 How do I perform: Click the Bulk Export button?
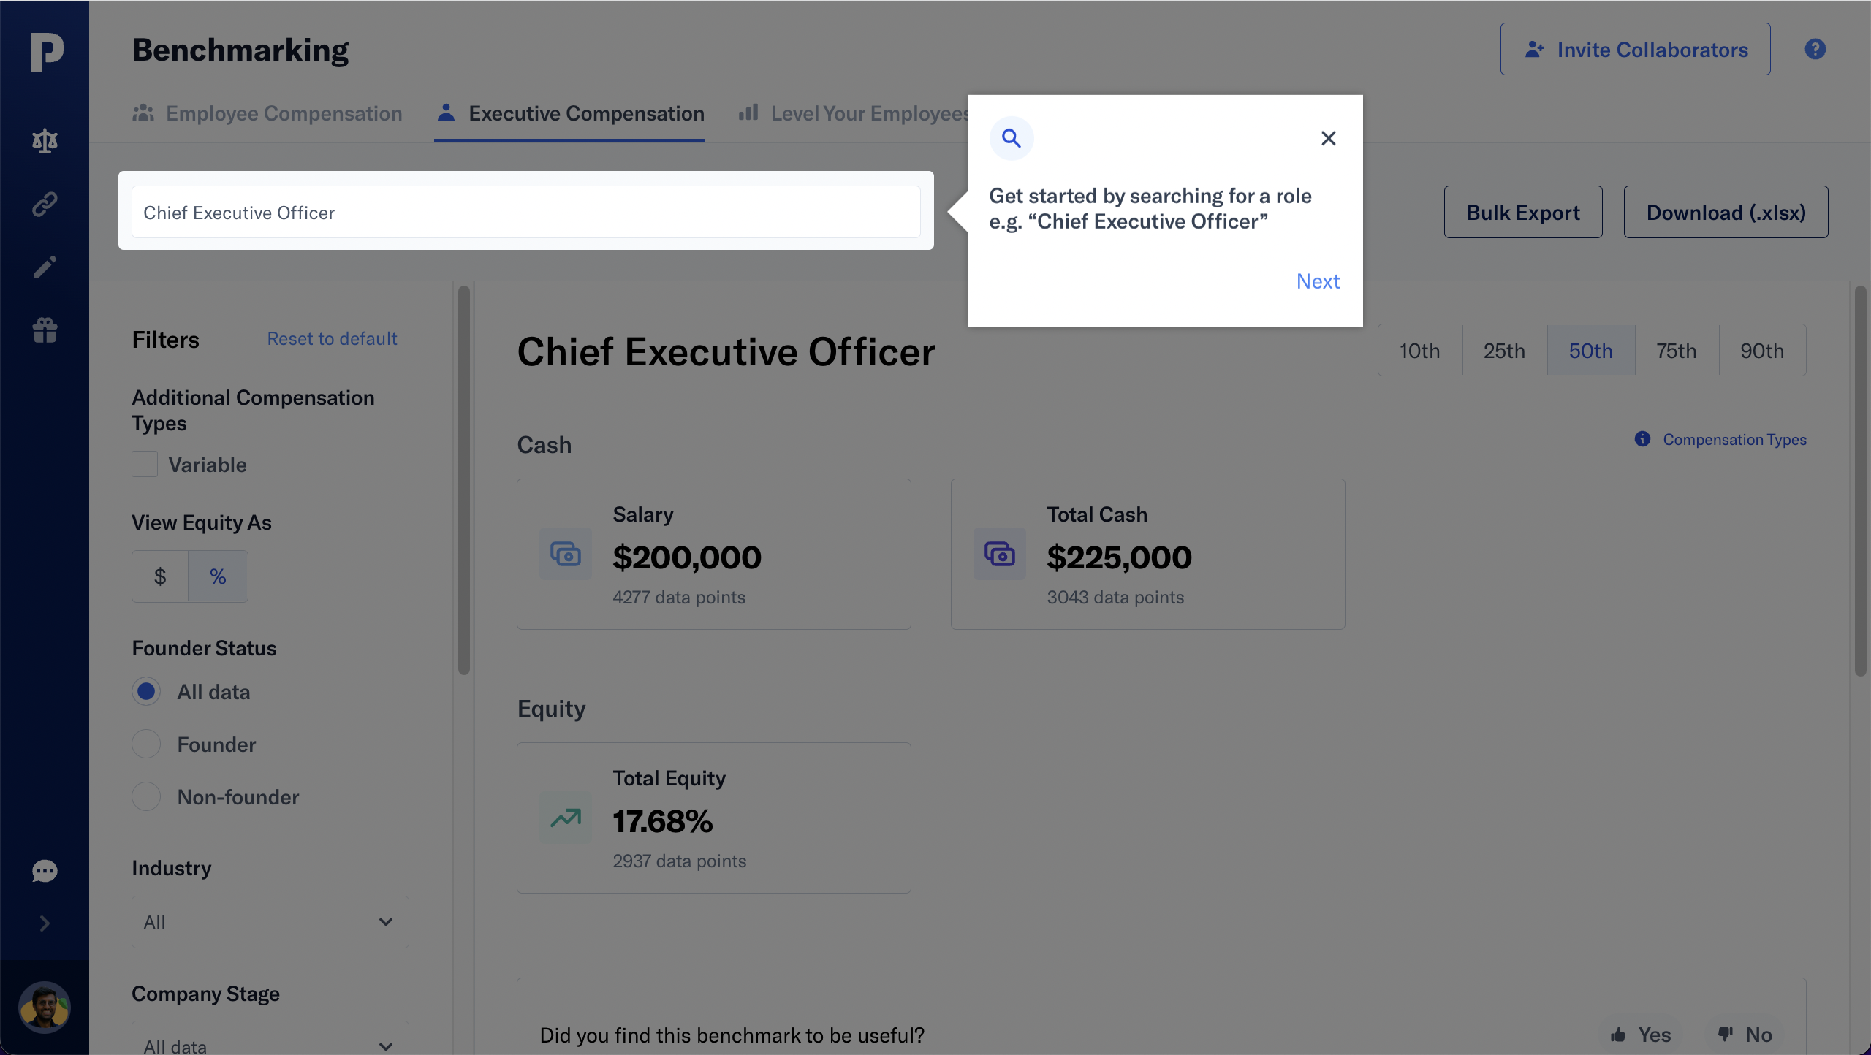pos(1522,213)
